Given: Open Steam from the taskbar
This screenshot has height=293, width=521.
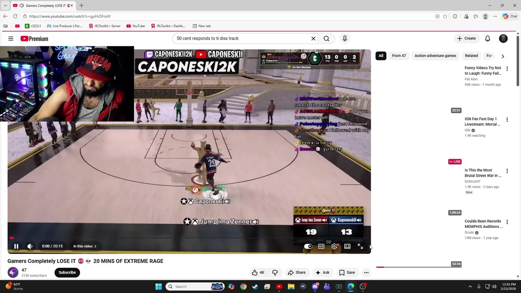Looking at the screenshot, I should coord(255,286).
